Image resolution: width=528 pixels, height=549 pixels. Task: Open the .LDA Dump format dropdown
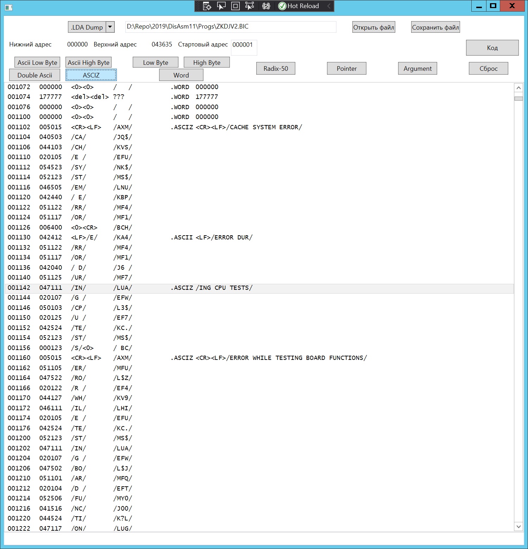pos(110,27)
